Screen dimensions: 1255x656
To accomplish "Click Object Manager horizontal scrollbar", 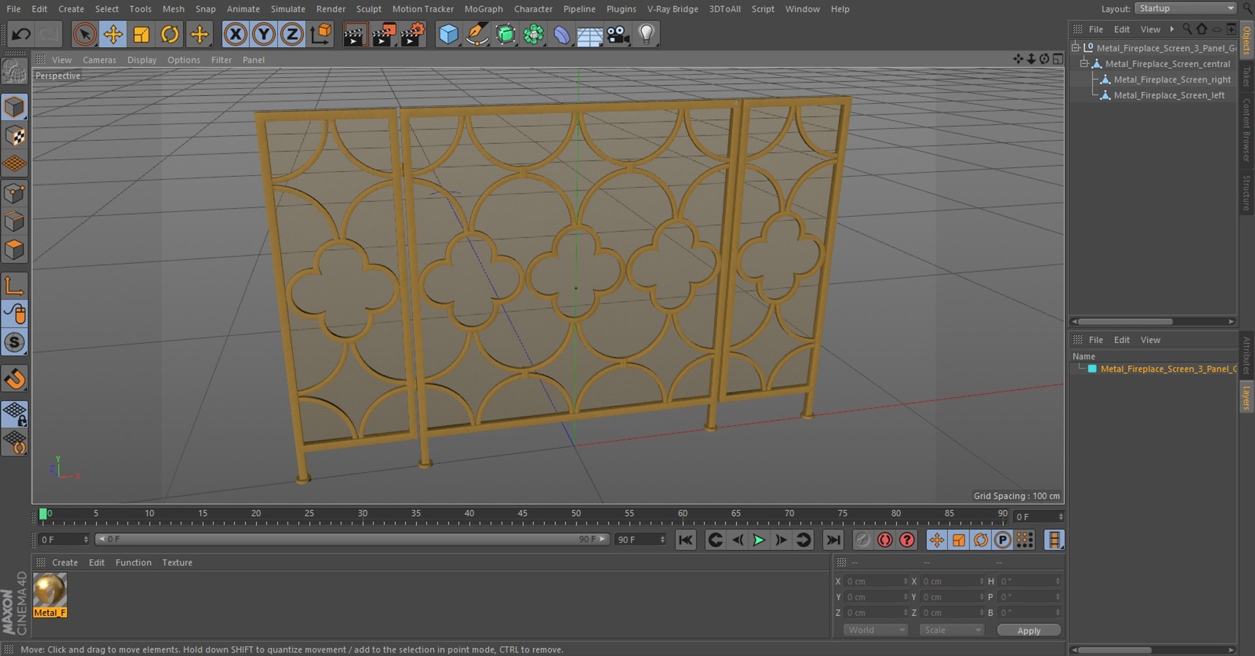I will click(1126, 321).
